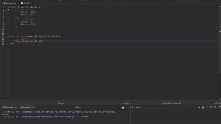Close the Script tab
221x124 pixels.
pos(31,3)
